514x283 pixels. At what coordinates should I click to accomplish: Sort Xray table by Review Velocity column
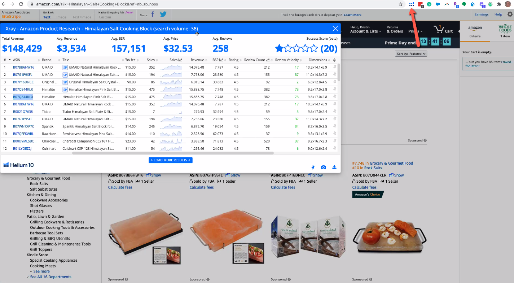[287, 60]
